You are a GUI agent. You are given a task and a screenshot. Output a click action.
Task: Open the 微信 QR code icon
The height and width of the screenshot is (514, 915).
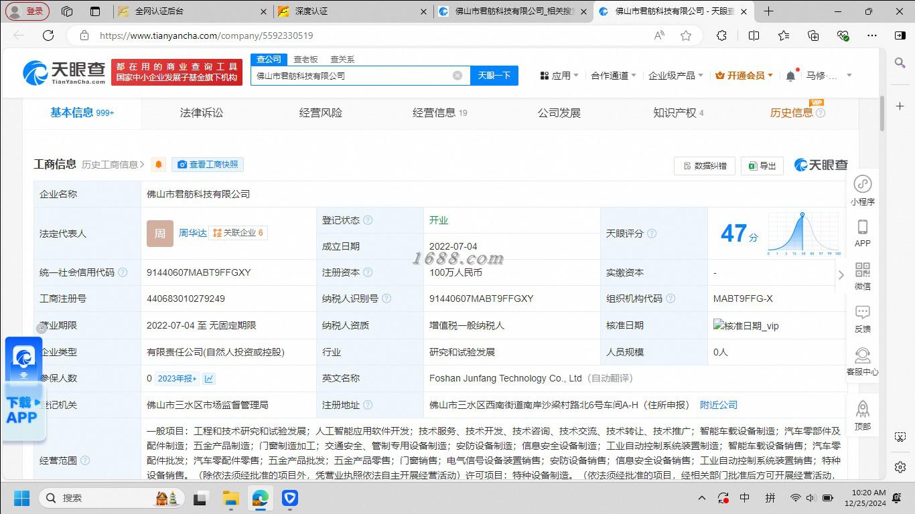coord(863,270)
